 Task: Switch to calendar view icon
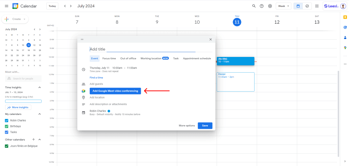[x=298, y=6]
